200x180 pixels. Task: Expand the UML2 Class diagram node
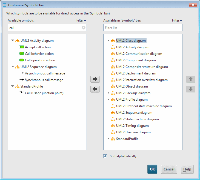[x=108, y=40]
